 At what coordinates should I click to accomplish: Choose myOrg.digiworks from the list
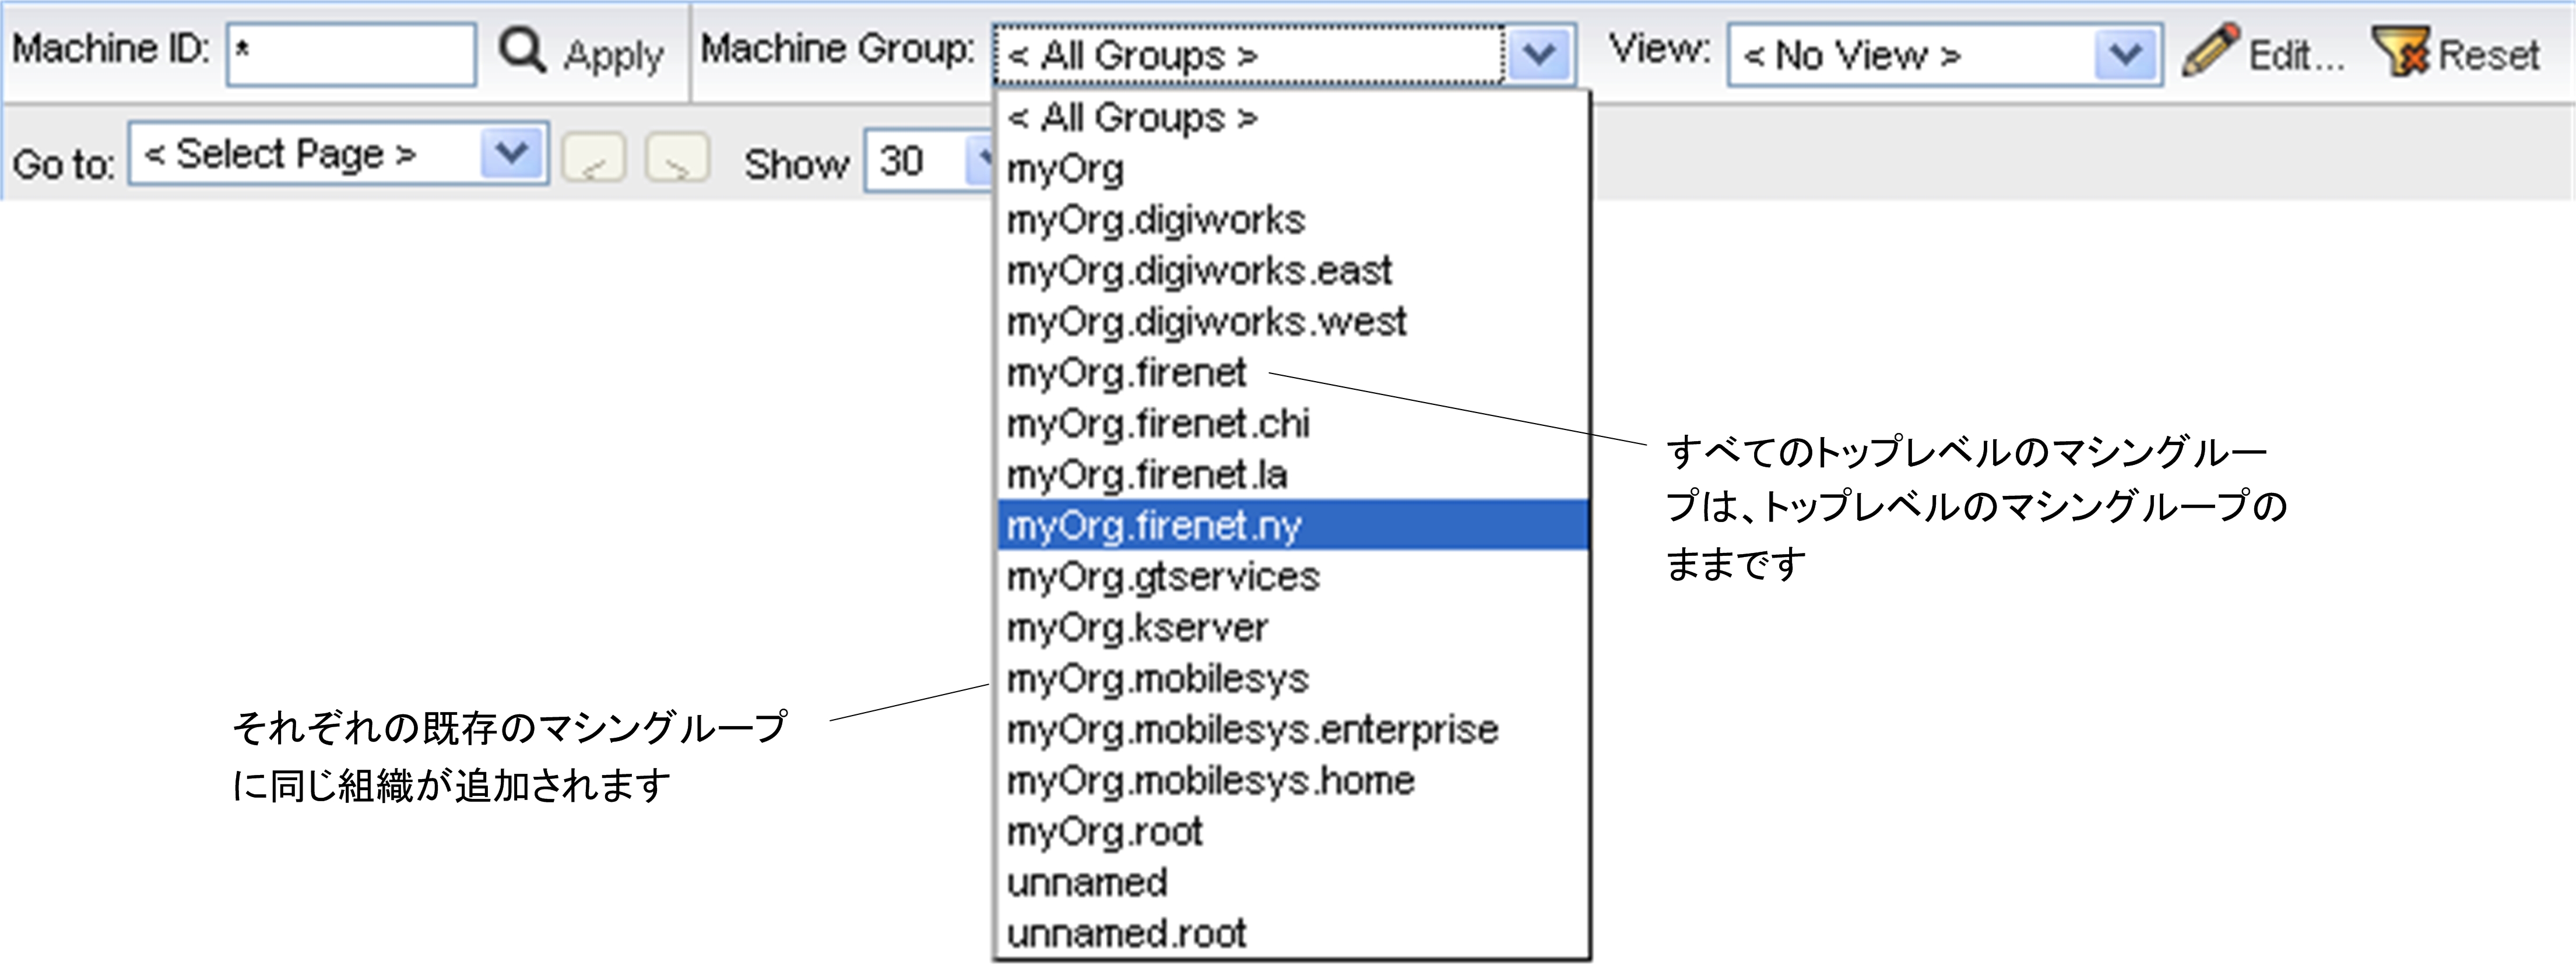[x=1292, y=220]
